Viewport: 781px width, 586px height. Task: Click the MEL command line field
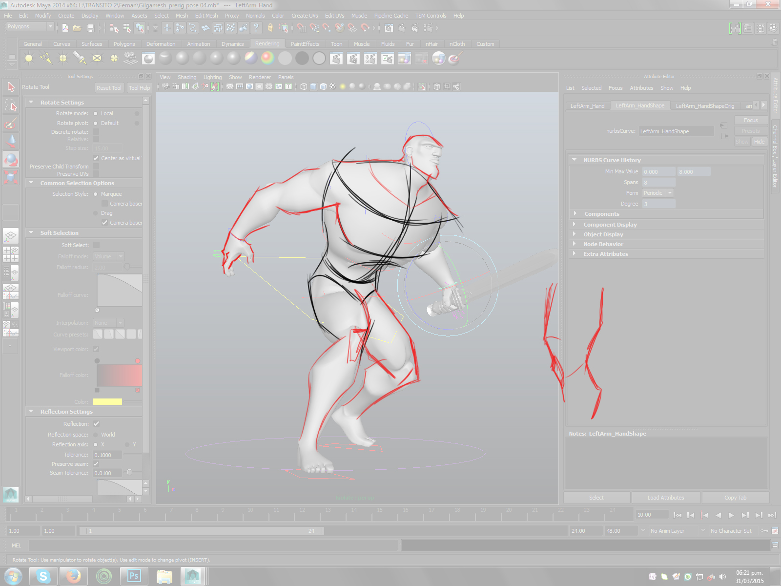[x=213, y=545]
